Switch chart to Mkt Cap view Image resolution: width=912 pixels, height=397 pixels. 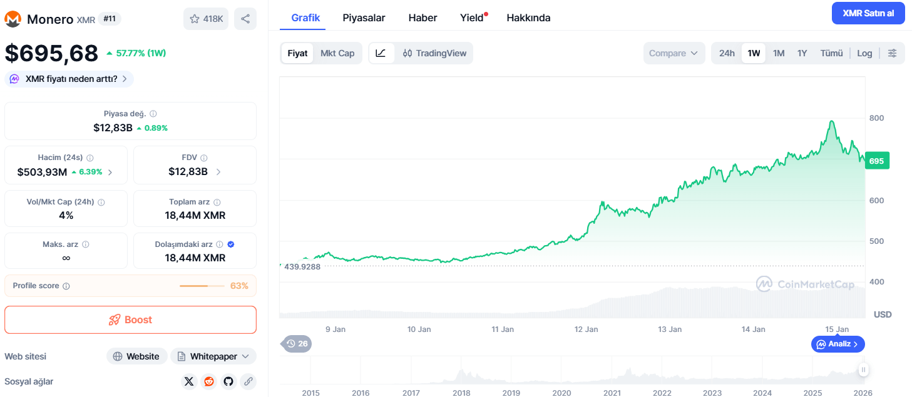tap(337, 53)
